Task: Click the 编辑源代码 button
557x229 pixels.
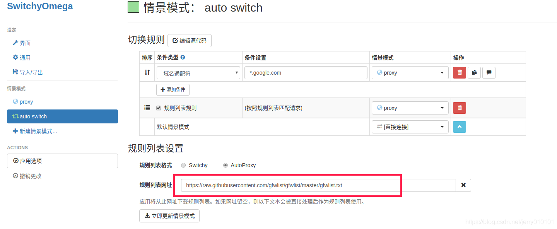Action: click(x=190, y=41)
